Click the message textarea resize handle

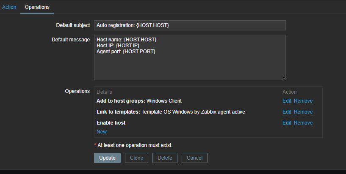coord(283,78)
